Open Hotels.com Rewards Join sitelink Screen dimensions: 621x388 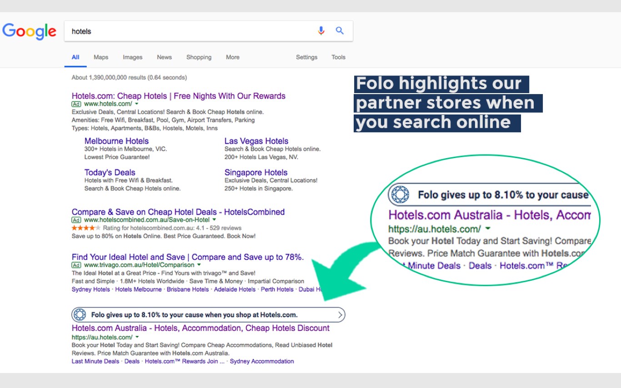coord(185,362)
